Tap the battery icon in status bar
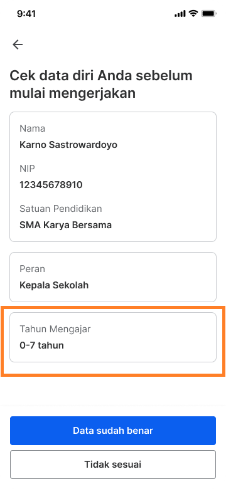 208,14
